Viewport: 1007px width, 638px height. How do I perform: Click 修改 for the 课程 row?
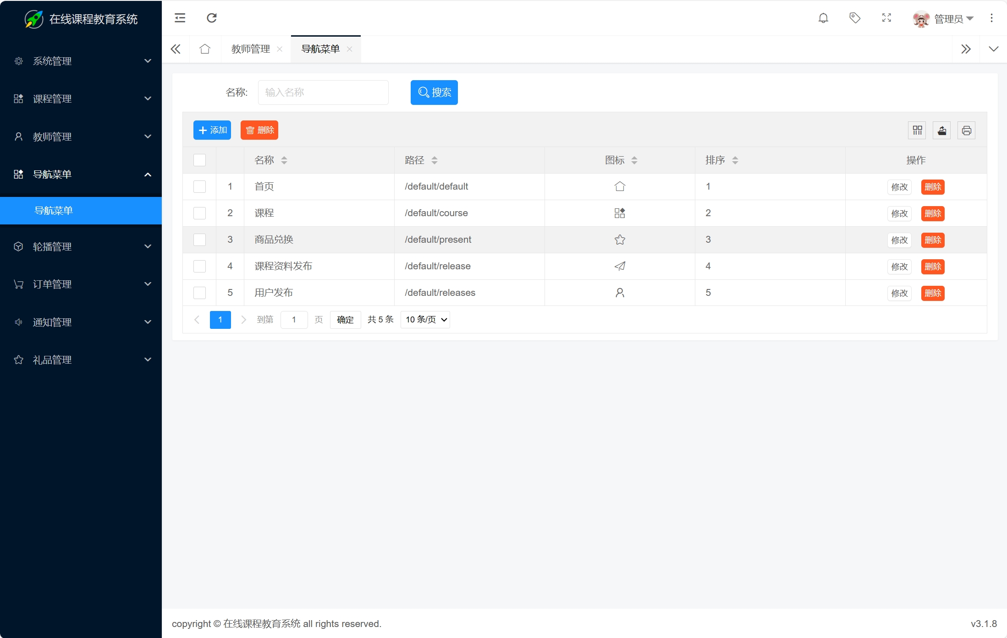[899, 213]
